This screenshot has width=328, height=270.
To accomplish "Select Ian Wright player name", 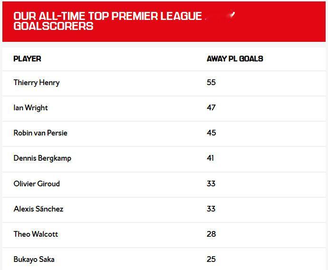I will [30, 108].
